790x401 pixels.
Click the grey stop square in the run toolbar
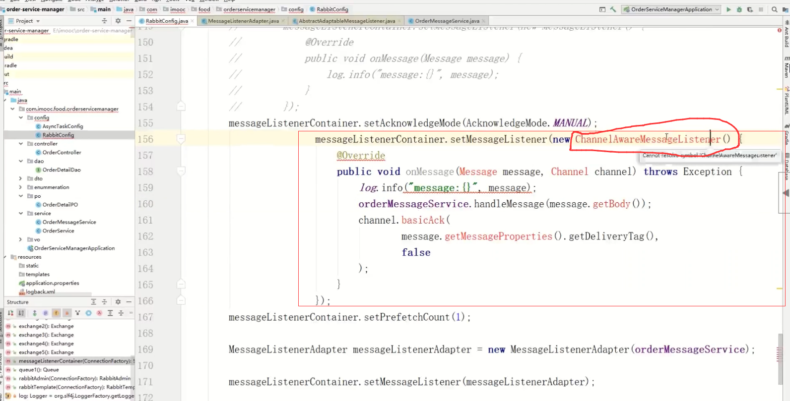(761, 9)
